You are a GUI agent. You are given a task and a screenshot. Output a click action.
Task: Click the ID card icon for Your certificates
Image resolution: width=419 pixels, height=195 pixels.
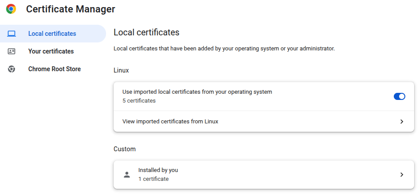pos(11,51)
